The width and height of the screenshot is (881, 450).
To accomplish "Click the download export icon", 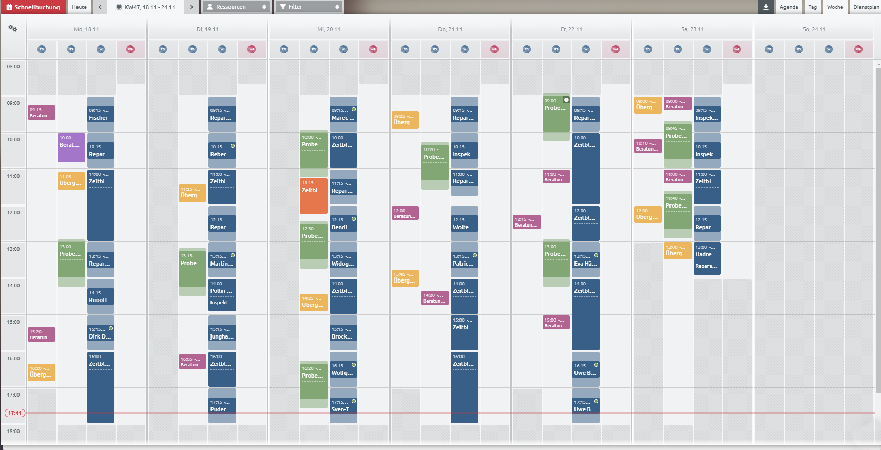I will (x=765, y=7).
